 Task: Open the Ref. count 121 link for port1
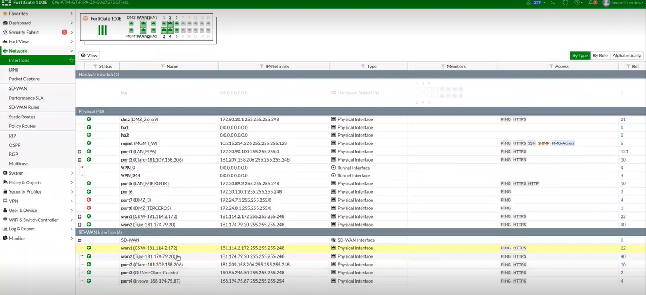(624, 152)
